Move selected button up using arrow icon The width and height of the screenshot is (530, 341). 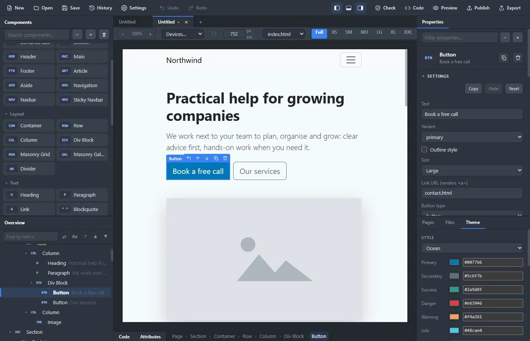click(x=198, y=158)
